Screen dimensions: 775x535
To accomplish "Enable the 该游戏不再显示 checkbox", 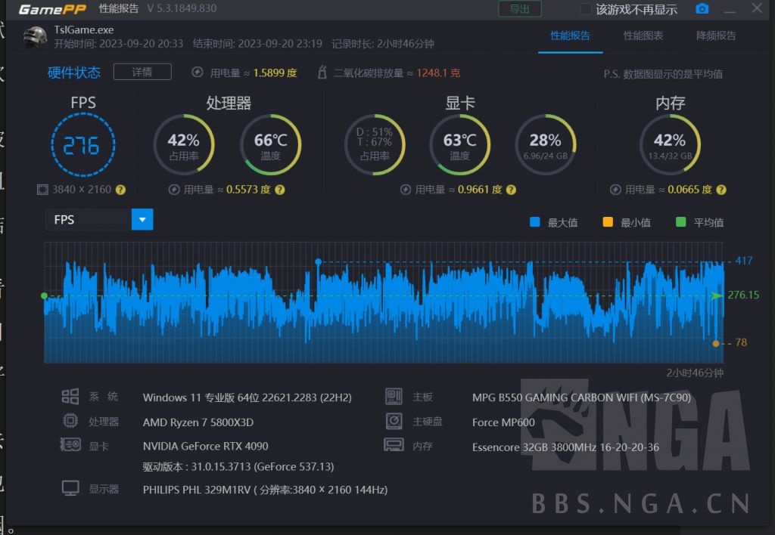I will tap(586, 9).
